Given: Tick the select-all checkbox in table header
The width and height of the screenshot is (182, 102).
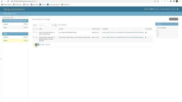Looking at the screenshot, I should pyautogui.click(x=34, y=29).
